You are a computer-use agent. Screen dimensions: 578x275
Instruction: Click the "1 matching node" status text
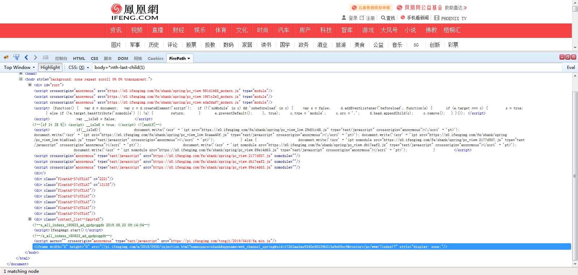tap(21, 271)
